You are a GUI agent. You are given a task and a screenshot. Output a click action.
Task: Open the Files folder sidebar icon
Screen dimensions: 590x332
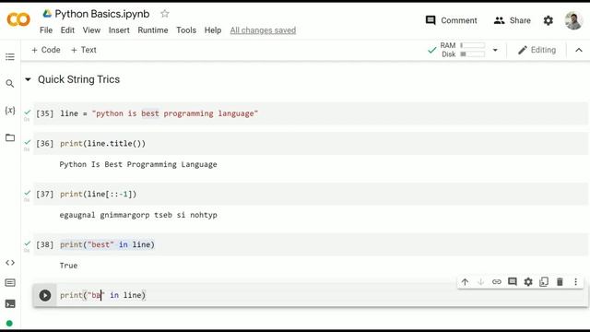10,137
